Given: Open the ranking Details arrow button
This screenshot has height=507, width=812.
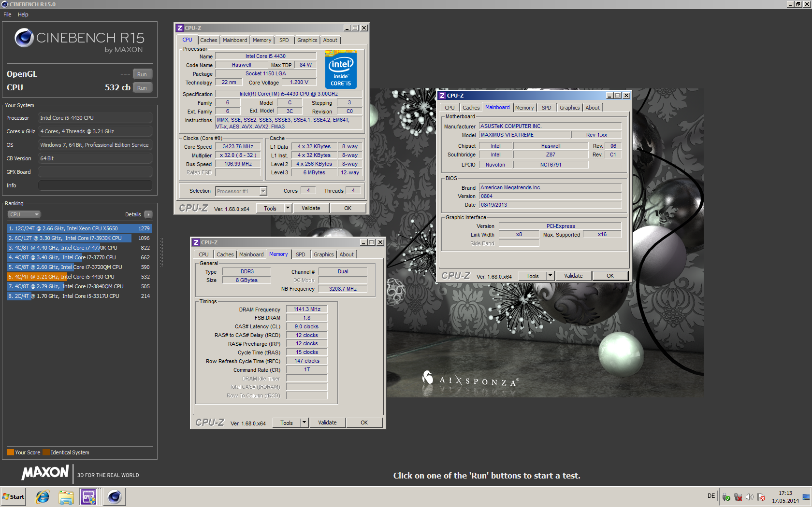Looking at the screenshot, I should tap(148, 214).
